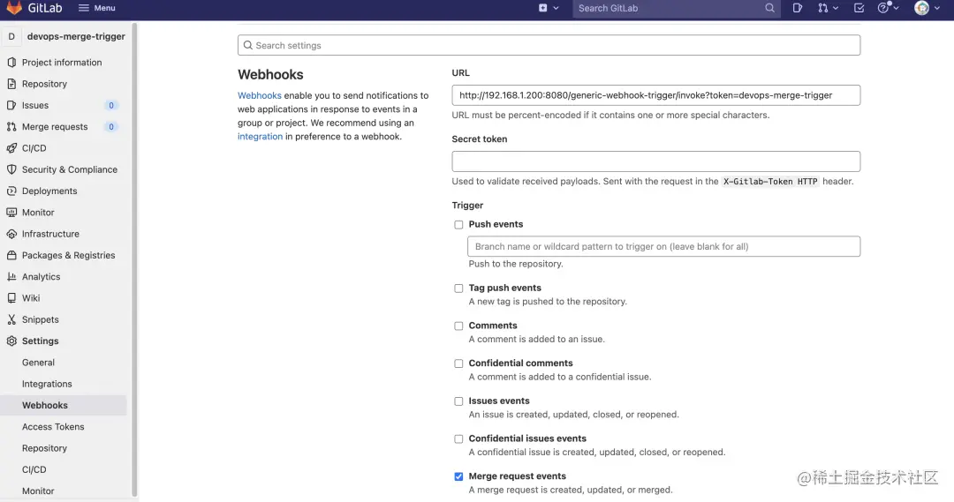The width and height of the screenshot is (954, 502).
Task: Uncheck the Merge request events checkbox
Action: click(458, 476)
